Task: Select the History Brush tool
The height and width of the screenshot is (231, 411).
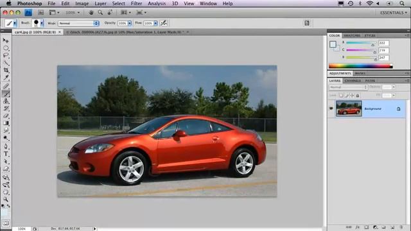Action: point(6,108)
